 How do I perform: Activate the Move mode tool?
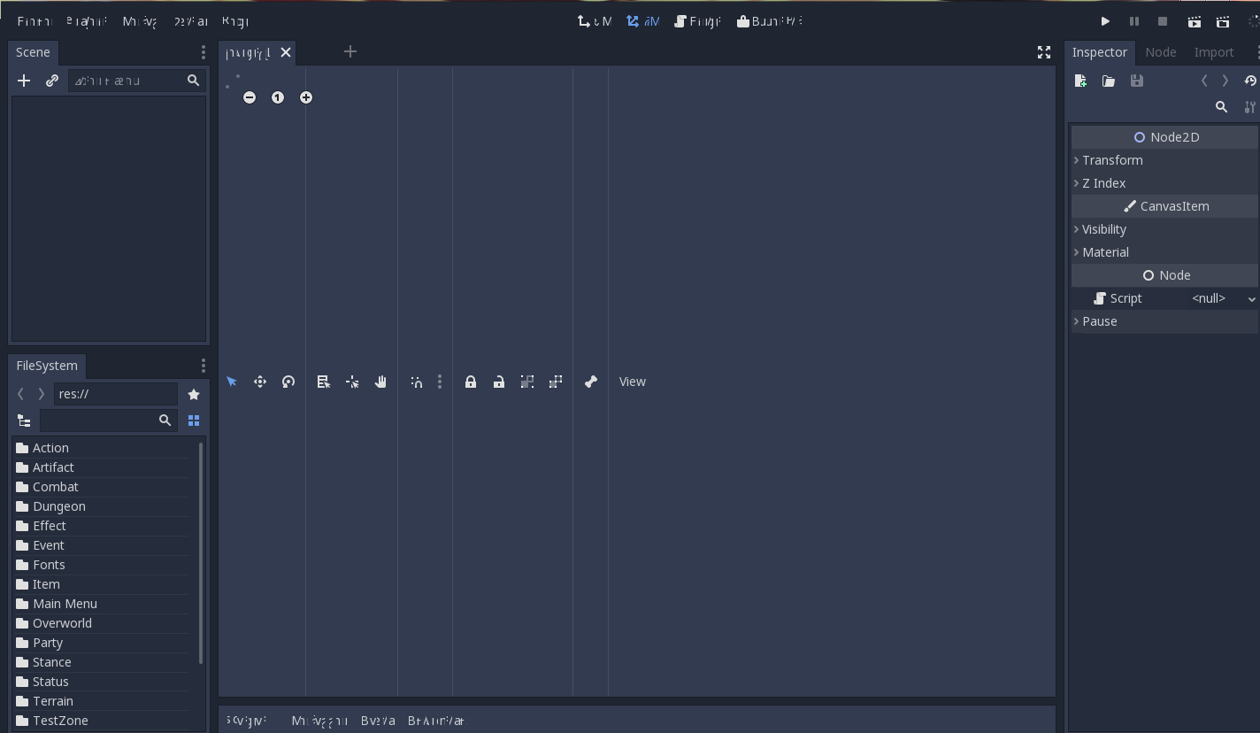(260, 382)
